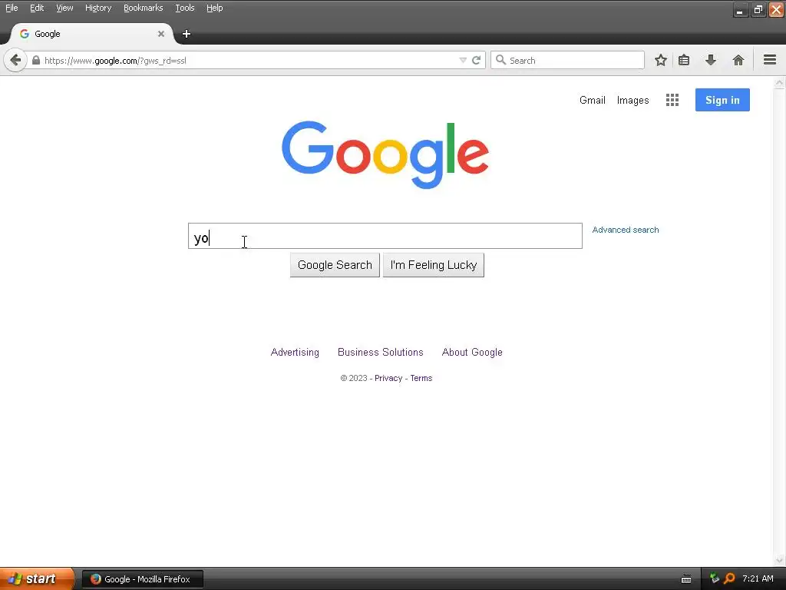786x590 pixels.
Task: Click the search magnifier icon in the toolbar
Action: tap(500, 60)
